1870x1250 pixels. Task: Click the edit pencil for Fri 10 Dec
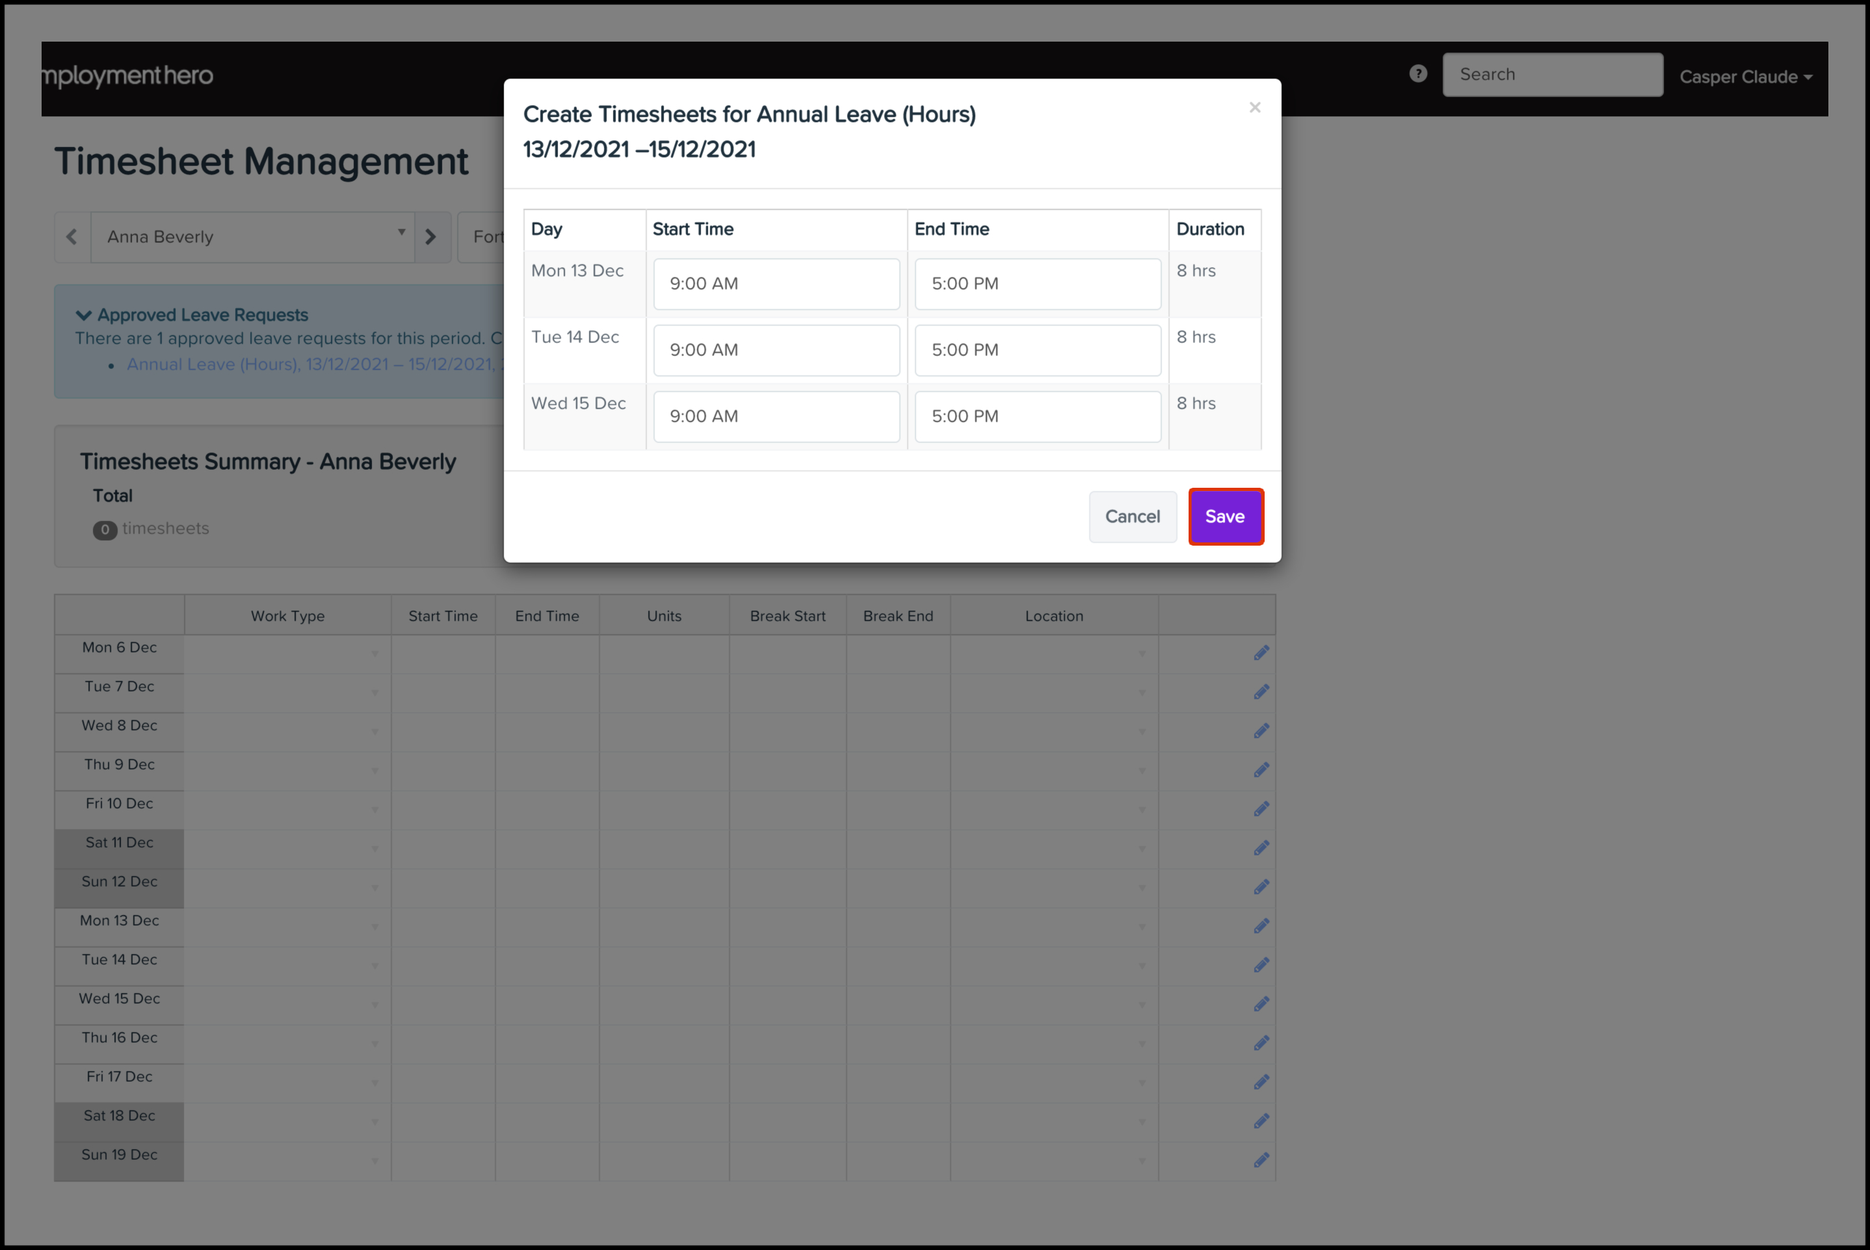(x=1261, y=809)
